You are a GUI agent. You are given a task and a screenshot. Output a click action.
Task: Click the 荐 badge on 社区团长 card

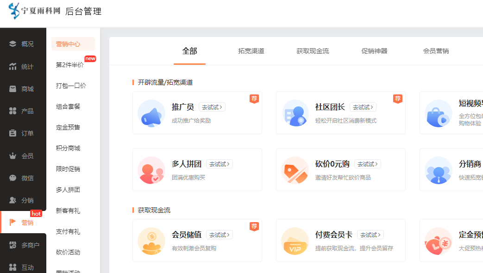point(398,99)
